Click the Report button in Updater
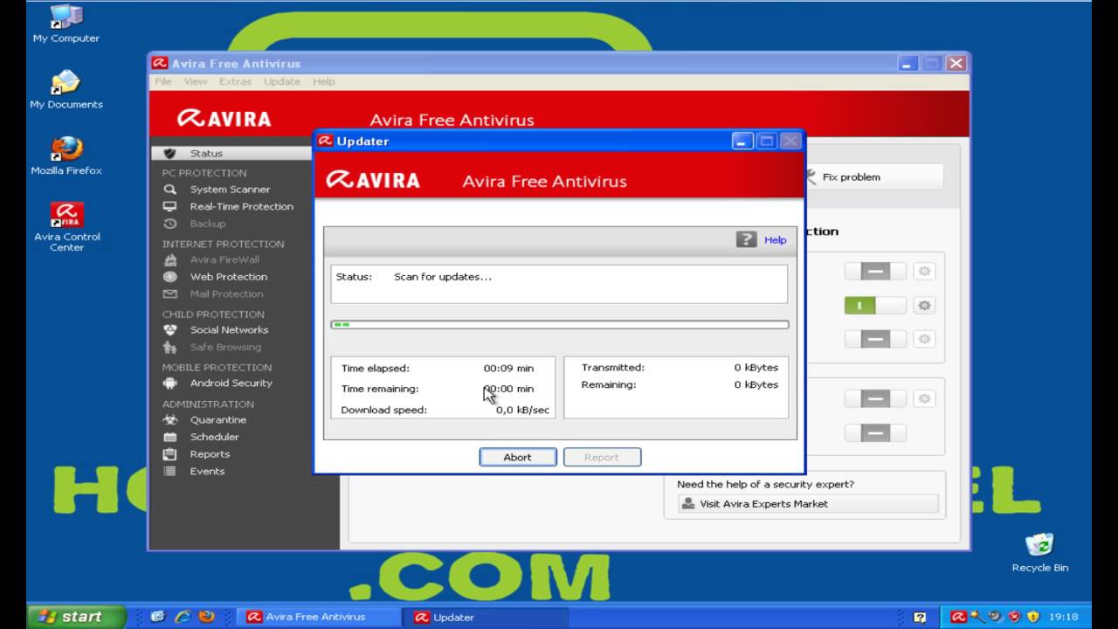 602,457
